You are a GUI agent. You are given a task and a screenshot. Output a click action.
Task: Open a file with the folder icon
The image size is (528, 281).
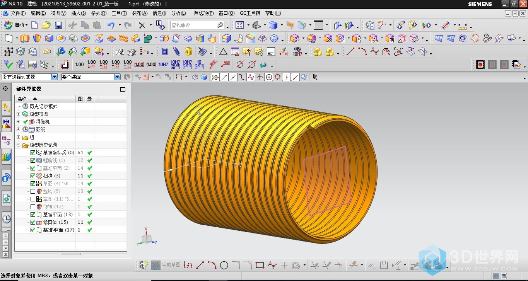(46, 26)
